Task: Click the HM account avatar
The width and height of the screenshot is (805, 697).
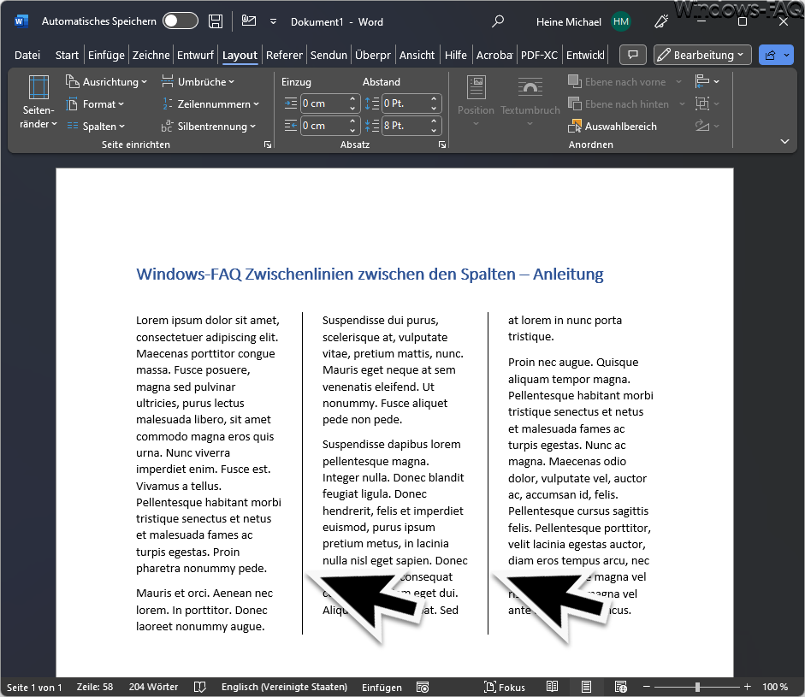Action: (621, 21)
